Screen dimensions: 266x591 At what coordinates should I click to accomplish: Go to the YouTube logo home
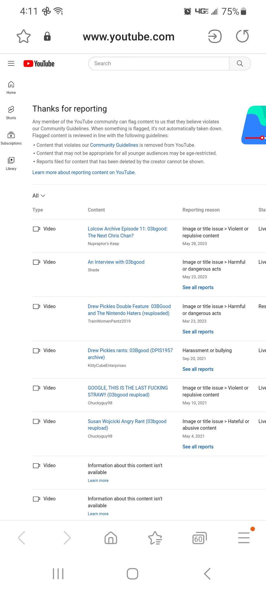click(x=39, y=63)
